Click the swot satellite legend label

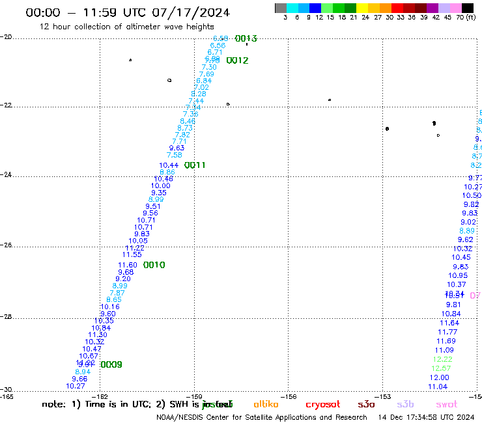(447, 405)
